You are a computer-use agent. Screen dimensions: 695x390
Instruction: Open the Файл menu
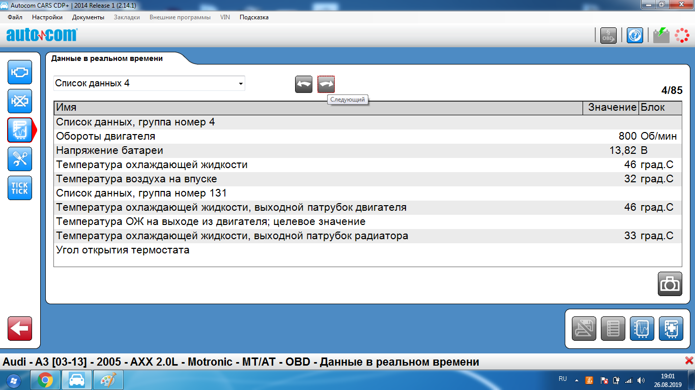[x=15, y=17]
